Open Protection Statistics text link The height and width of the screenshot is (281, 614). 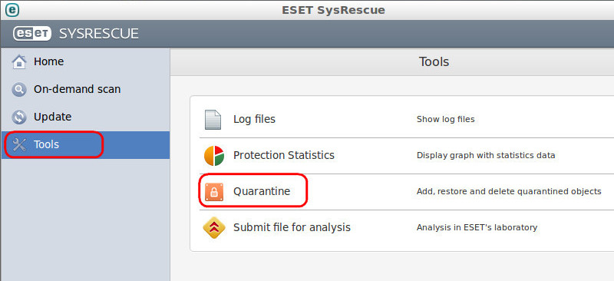284,155
